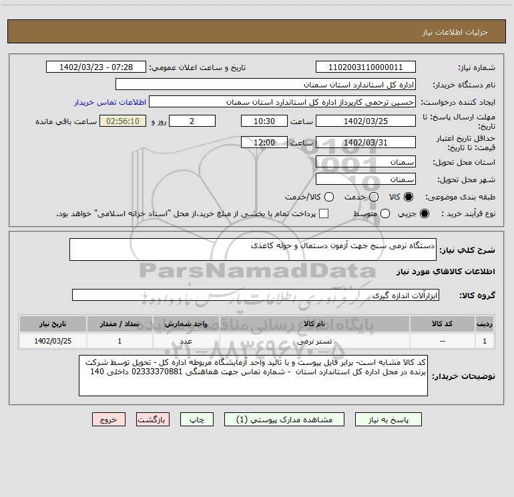Click the پاسخ به نیاز button
The width and height of the screenshot is (514, 497).
pyautogui.click(x=389, y=420)
